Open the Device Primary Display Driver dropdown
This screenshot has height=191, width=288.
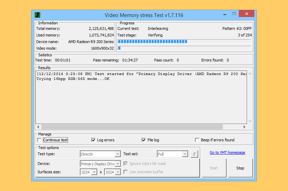coord(118,164)
